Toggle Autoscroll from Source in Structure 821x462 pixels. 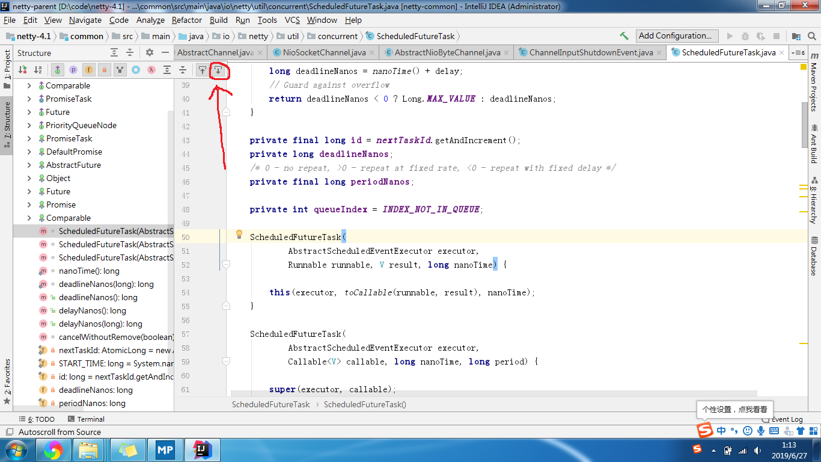coord(218,70)
